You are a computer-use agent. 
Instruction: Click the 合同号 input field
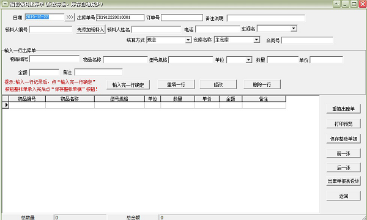click(307, 40)
